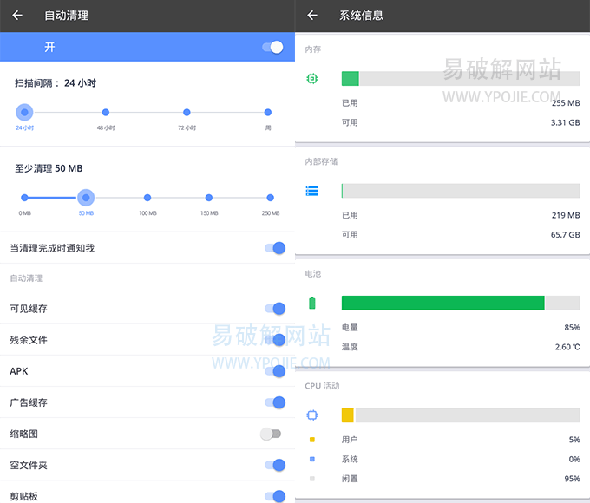Click the blue internal storage icon
The height and width of the screenshot is (503, 590).
tap(312, 191)
